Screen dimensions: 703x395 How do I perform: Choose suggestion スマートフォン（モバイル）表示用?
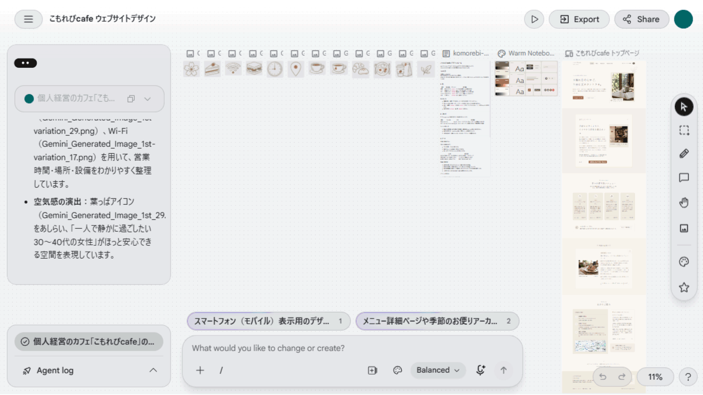tap(269, 321)
